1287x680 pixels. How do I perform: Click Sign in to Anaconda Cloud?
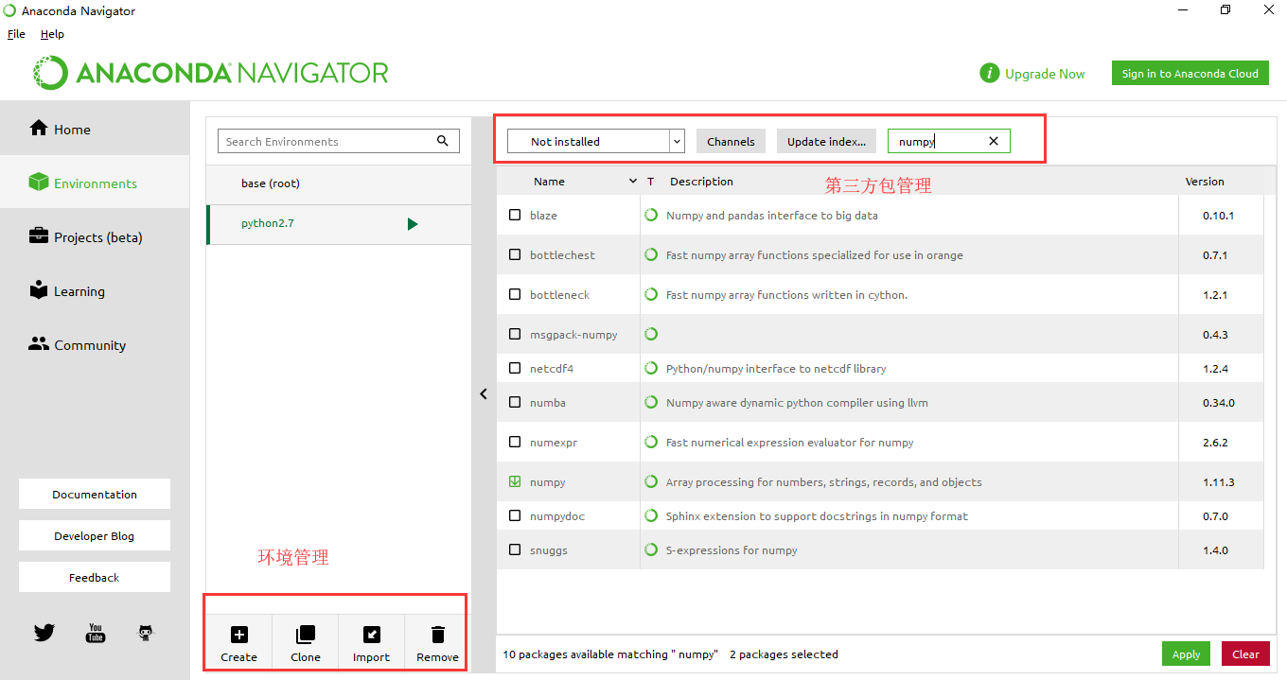pos(1190,73)
